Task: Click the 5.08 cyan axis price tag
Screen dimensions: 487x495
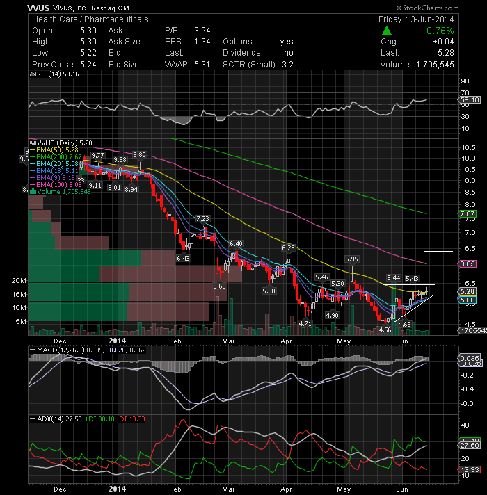Action: (468, 300)
